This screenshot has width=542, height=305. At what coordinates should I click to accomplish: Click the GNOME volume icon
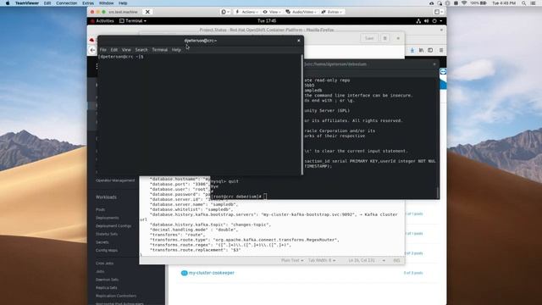point(427,21)
